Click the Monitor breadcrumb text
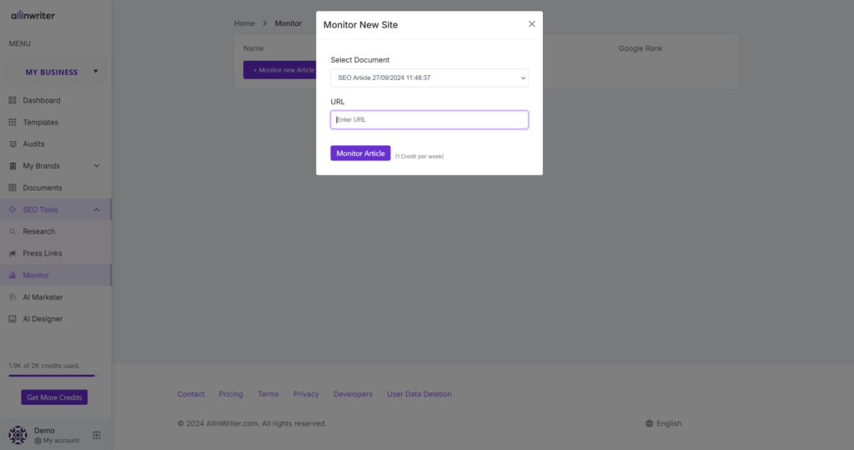The height and width of the screenshot is (450, 854). click(288, 23)
